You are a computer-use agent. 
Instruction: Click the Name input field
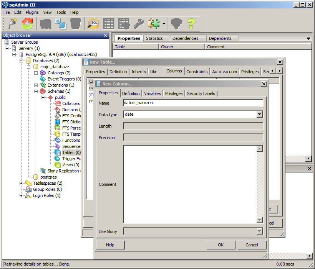[193, 103]
